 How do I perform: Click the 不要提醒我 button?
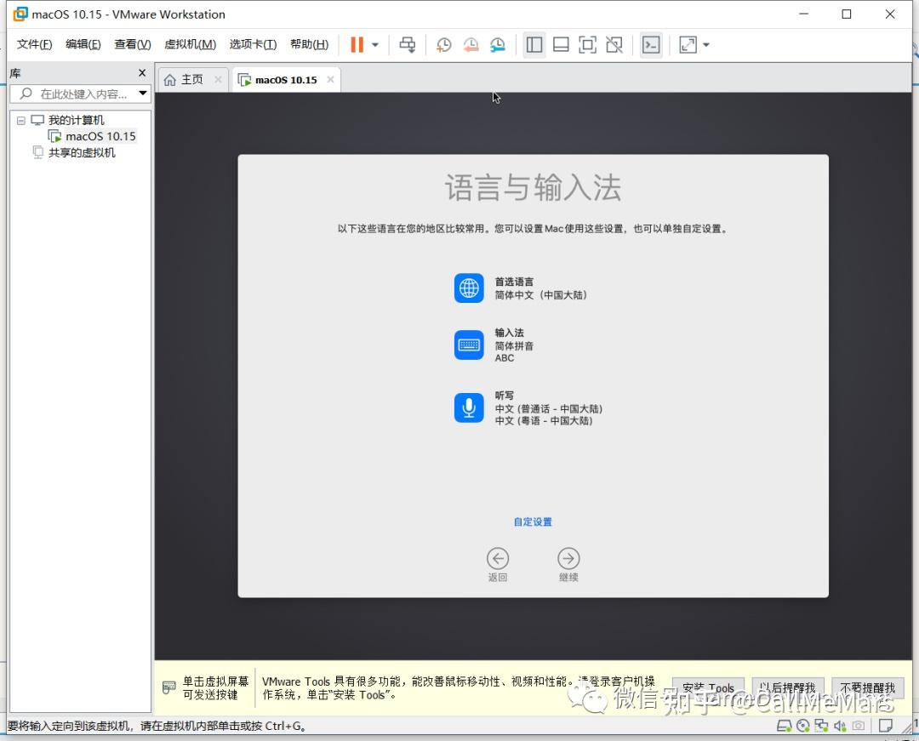867,687
